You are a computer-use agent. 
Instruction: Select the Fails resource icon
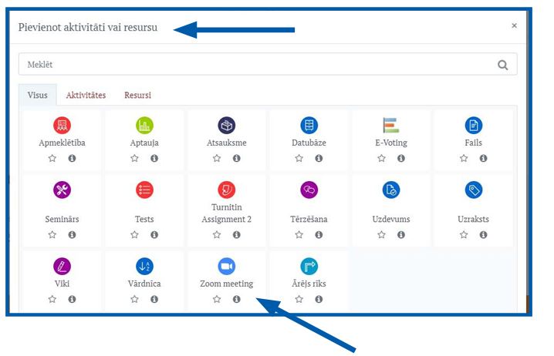(x=473, y=125)
